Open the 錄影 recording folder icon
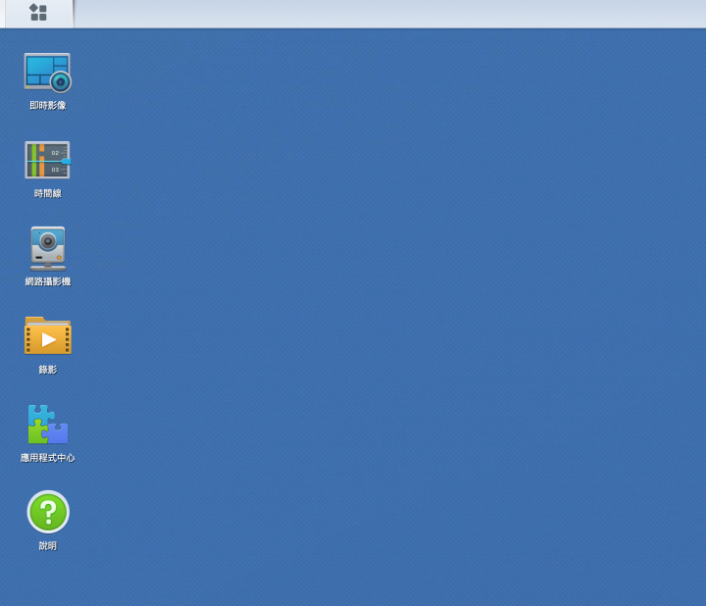The width and height of the screenshot is (706, 606). (48, 335)
